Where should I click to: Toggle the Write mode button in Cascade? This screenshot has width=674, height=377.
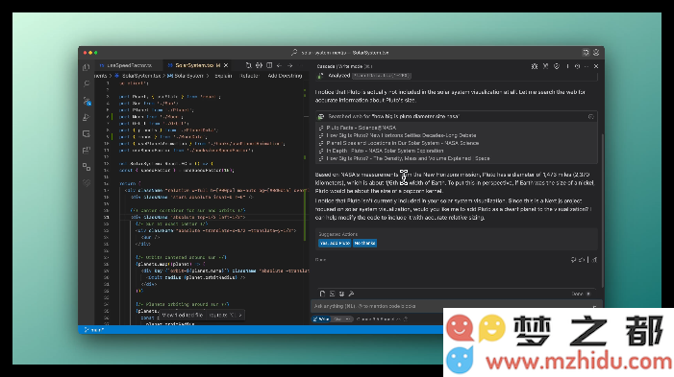tap(321, 319)
